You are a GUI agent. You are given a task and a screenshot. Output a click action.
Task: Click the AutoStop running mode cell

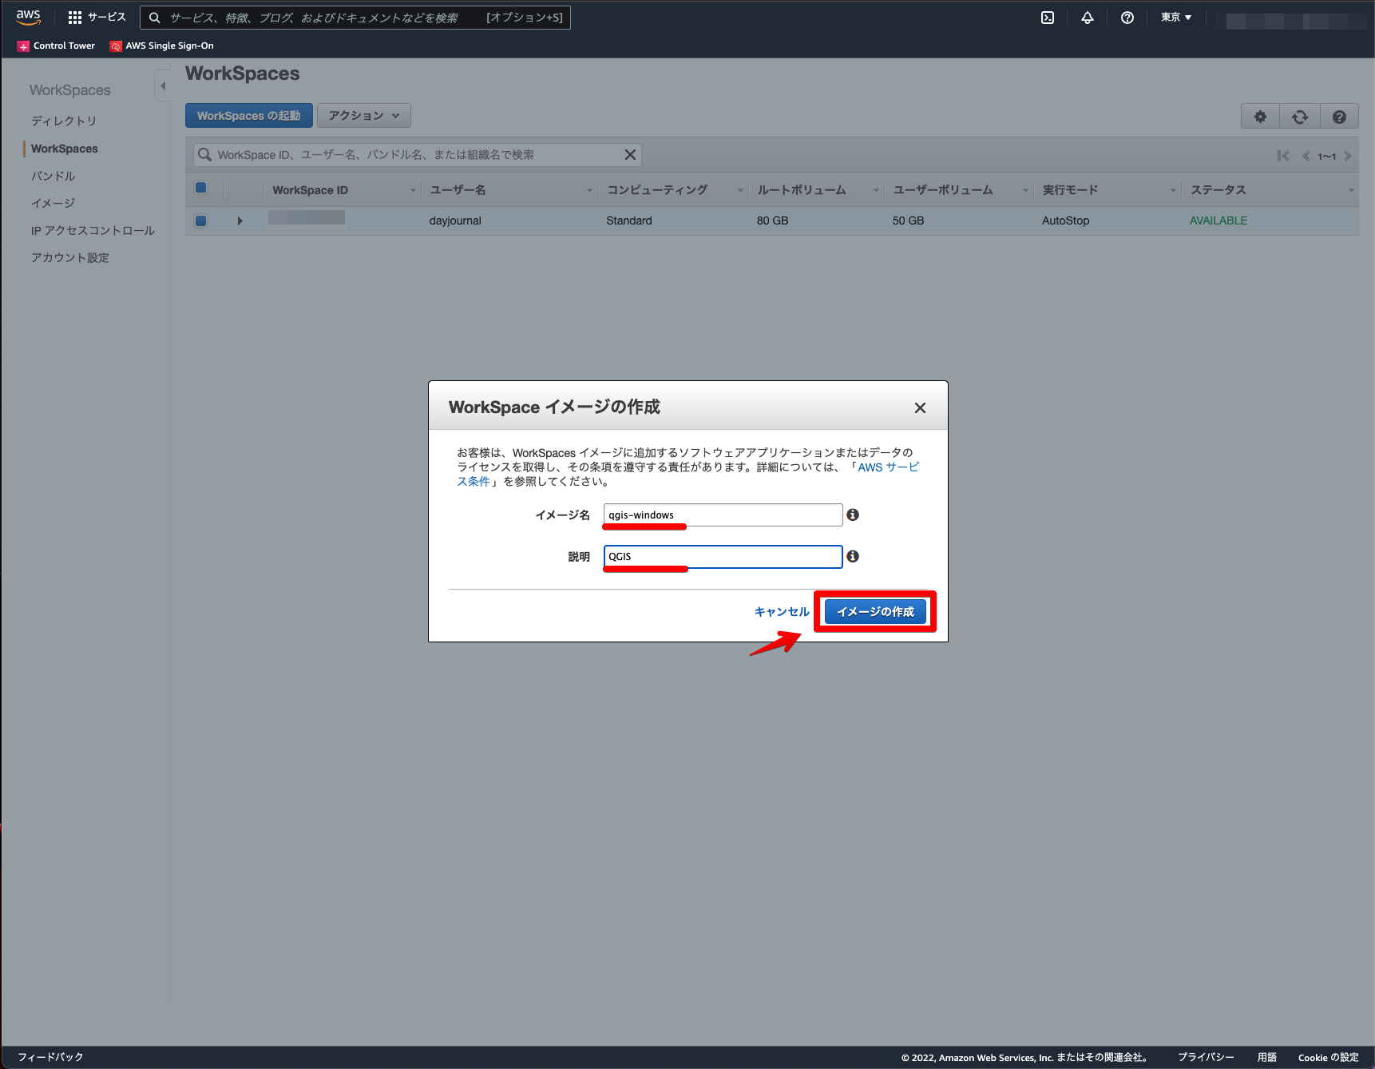1065,221
